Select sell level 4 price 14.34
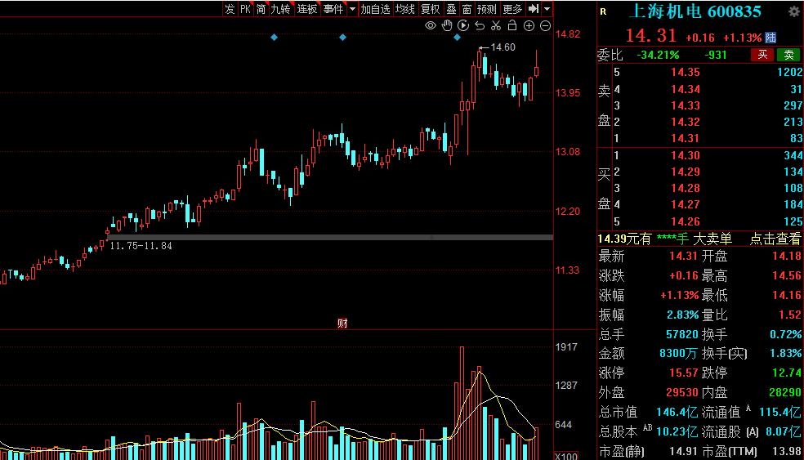 [x=685, y=89]
